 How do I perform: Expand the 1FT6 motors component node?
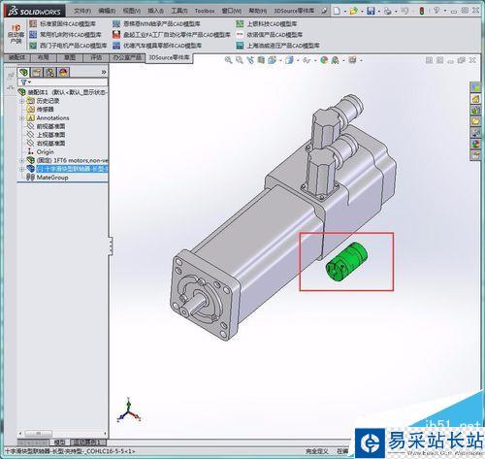tap(22, 160)
